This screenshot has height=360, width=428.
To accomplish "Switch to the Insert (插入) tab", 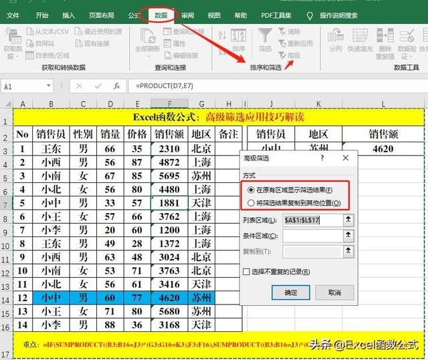I will (68, 15).
